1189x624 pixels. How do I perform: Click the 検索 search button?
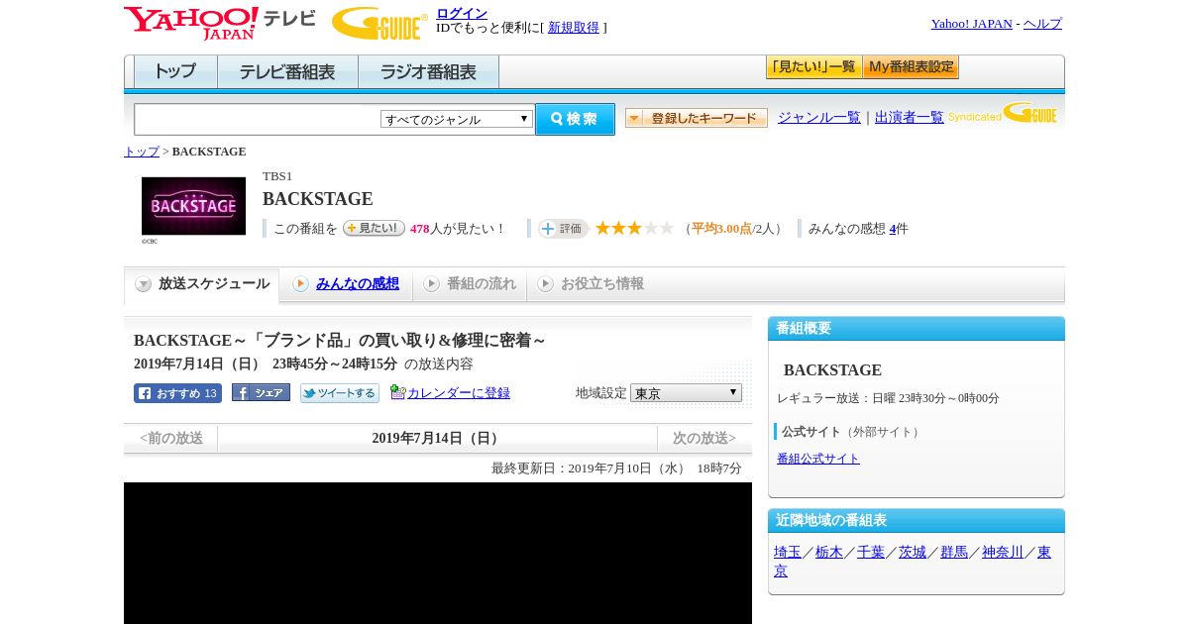click(x=575, y=119)
